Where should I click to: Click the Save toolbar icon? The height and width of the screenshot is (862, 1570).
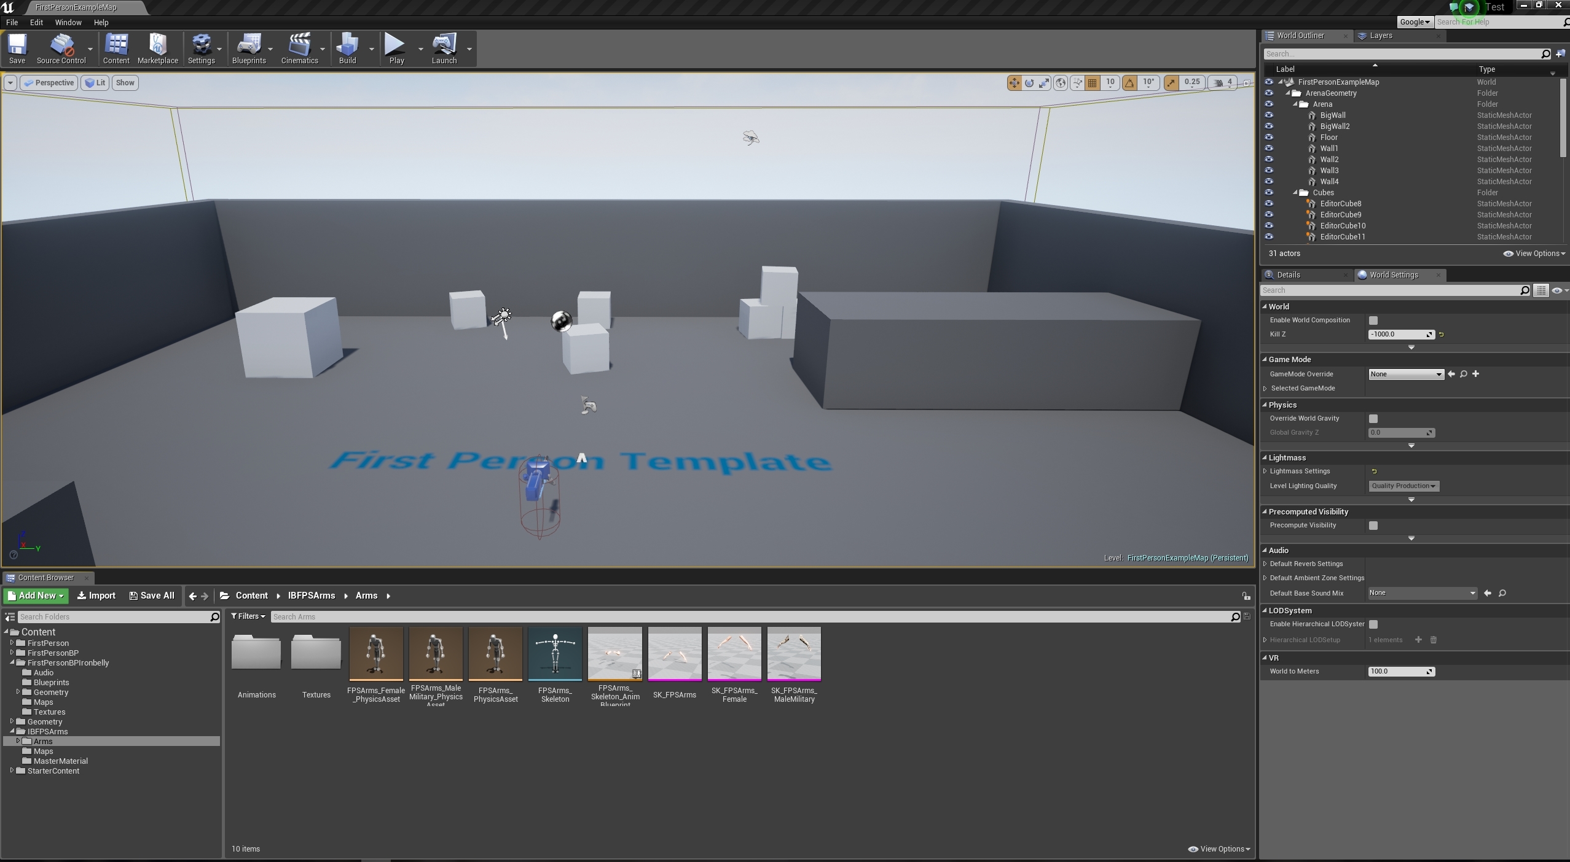(x=17, y=49)
